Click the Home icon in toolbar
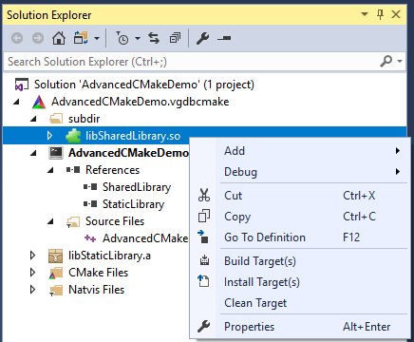 click(x=59, y=38)
